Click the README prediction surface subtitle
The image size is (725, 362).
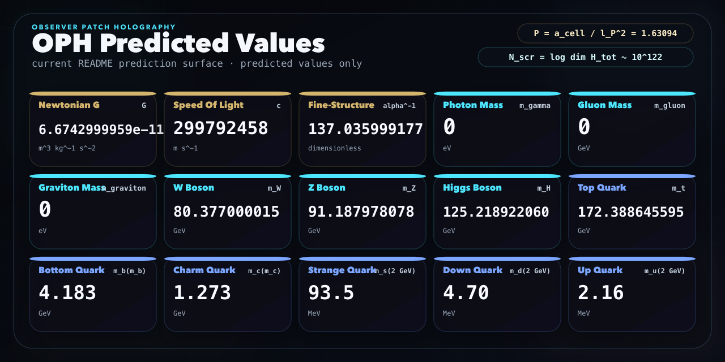tap(197, 63)
